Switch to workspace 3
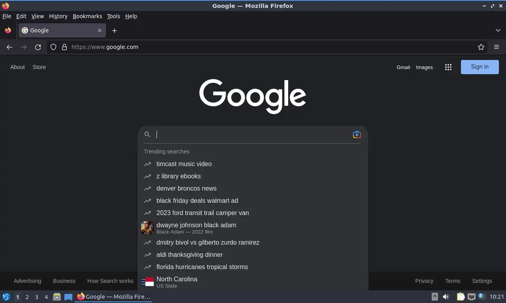506x303 pixels. (36, 297)
